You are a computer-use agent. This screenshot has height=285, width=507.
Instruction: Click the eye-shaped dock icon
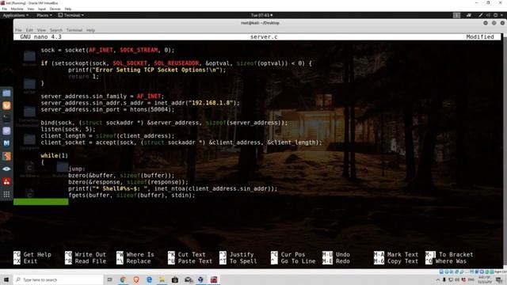[x=6, y=169]
